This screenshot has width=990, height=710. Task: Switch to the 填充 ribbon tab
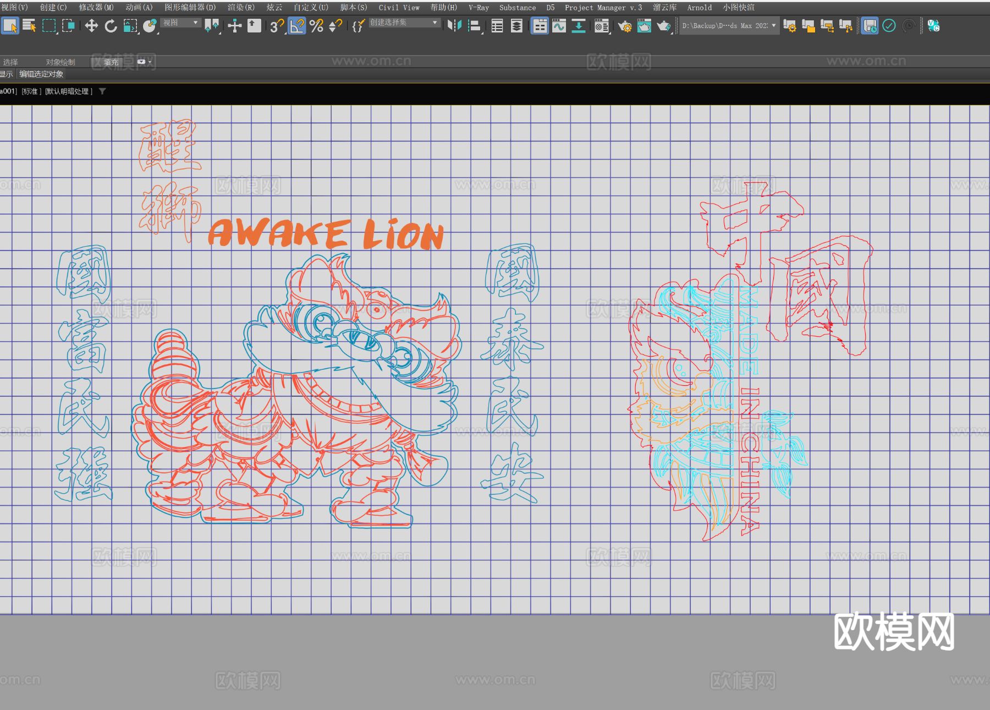pyautogui.click(x=111, y=62)
